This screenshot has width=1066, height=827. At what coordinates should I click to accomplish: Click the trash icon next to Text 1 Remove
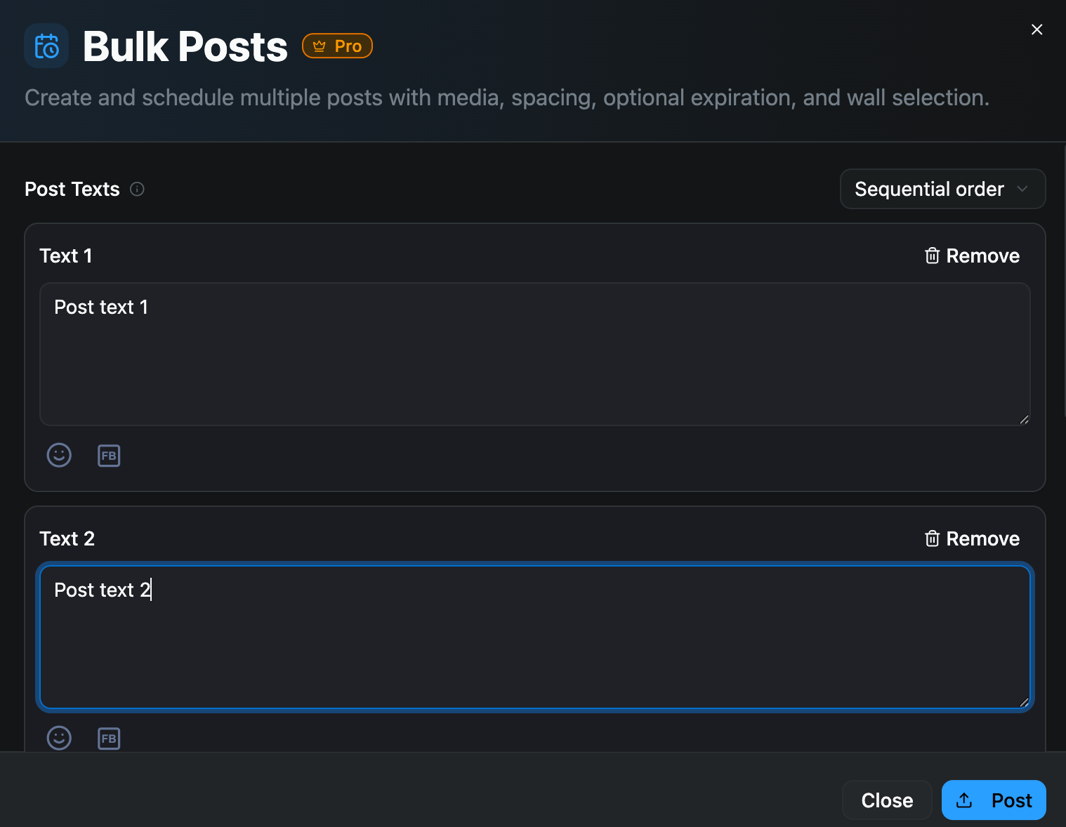(932, 256)
